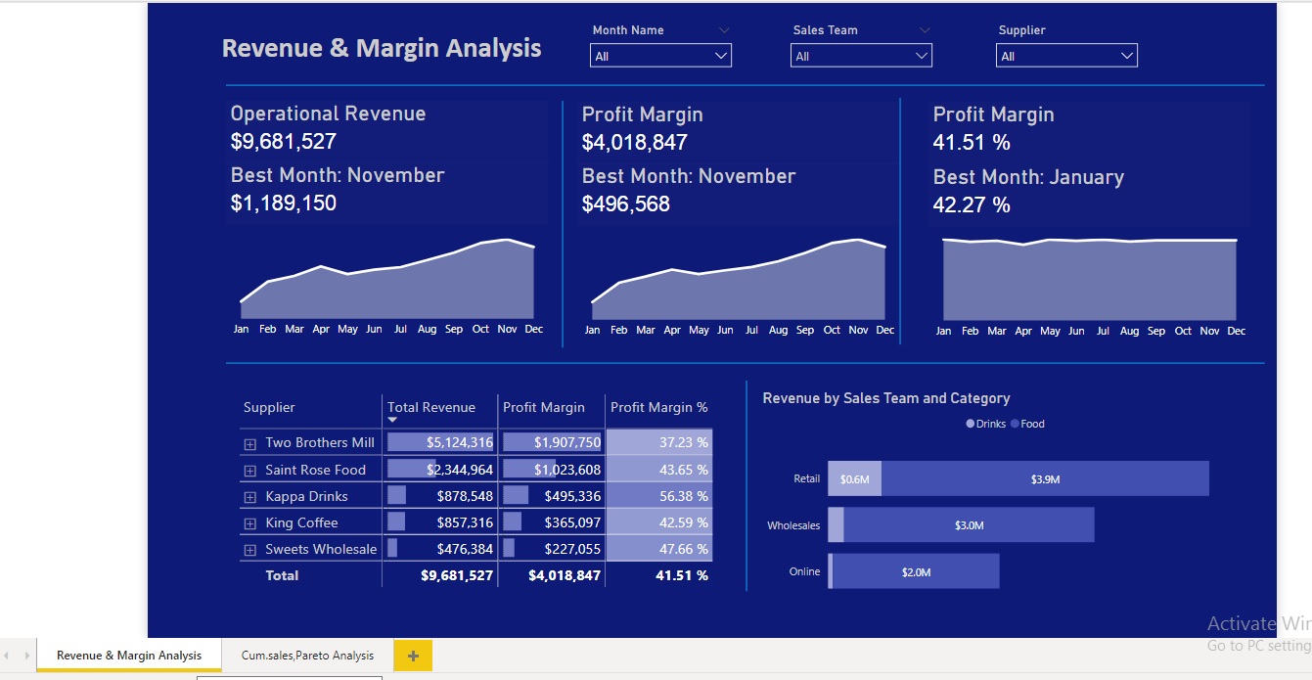Click the right page navigation arrow
This screenshot has height=680, width=1312.
point(25,656)
